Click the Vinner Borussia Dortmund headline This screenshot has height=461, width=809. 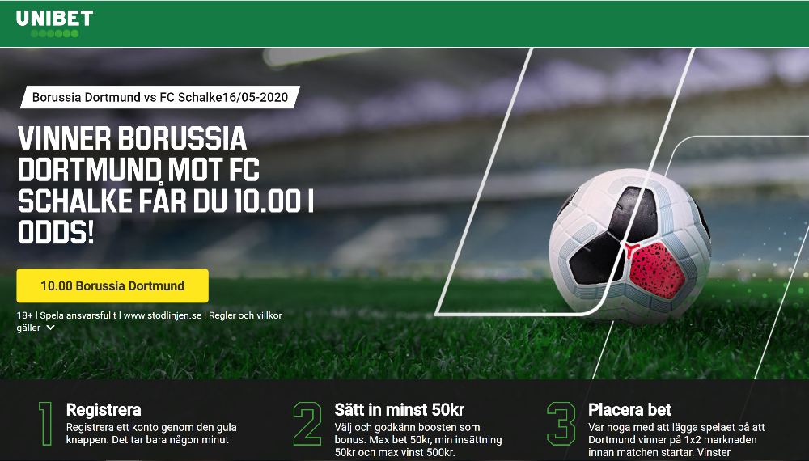166,184
